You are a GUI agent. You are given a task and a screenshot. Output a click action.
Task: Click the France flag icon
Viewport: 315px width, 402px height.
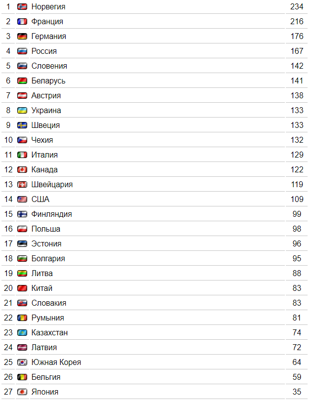22,22
